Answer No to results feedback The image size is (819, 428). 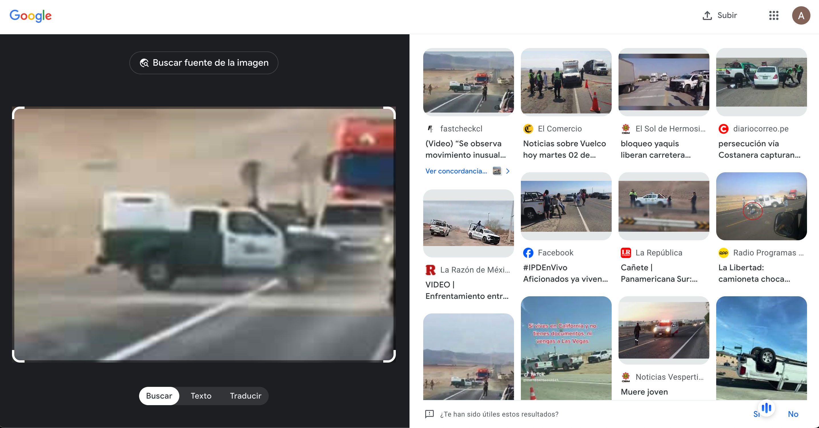pos(793,414)
